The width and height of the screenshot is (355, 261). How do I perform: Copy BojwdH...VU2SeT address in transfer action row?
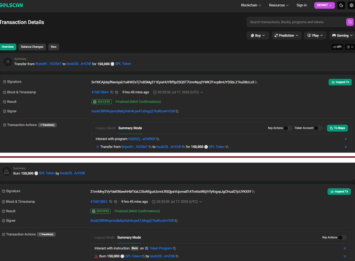[150, 147]
